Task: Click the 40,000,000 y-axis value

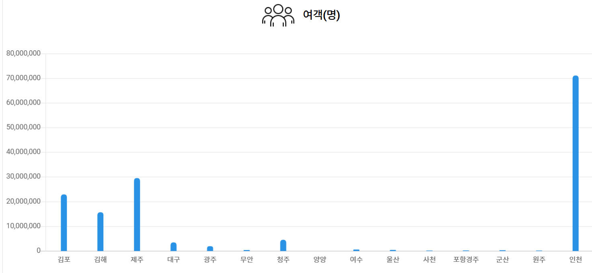Action: point(24,152)
